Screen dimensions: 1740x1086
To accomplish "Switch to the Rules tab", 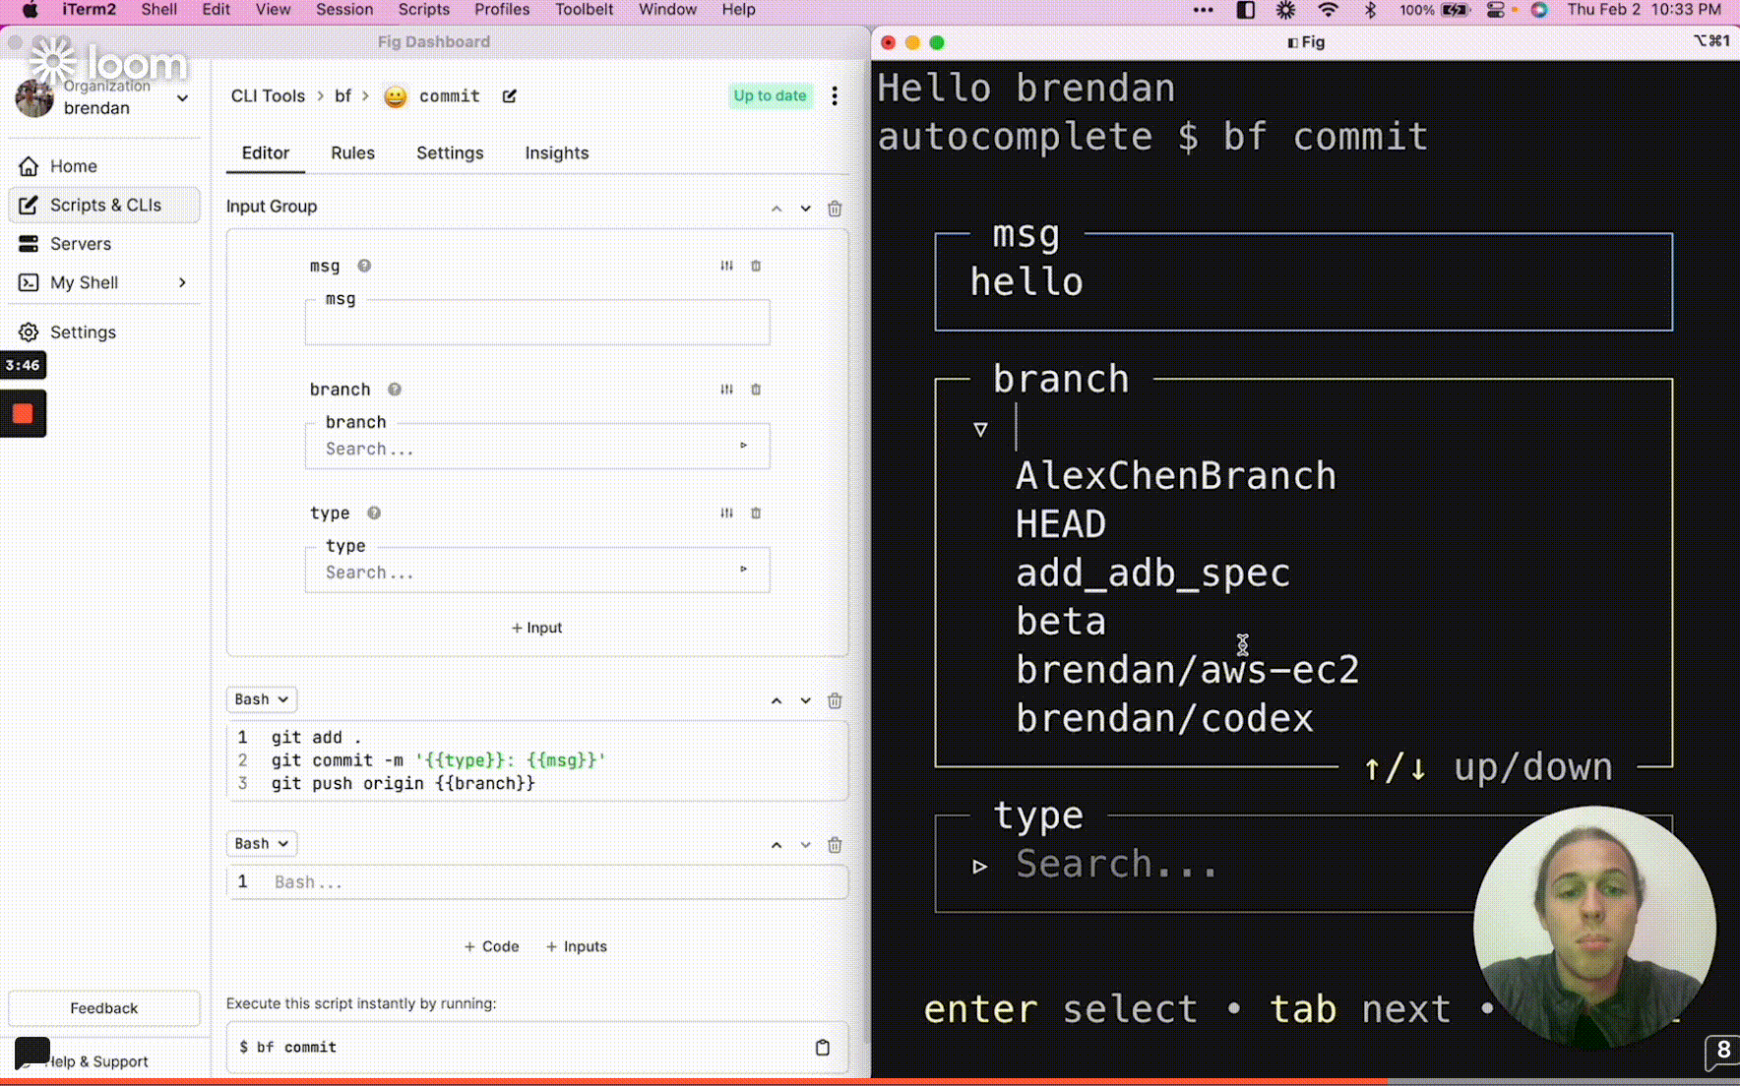I will (352, 153).
